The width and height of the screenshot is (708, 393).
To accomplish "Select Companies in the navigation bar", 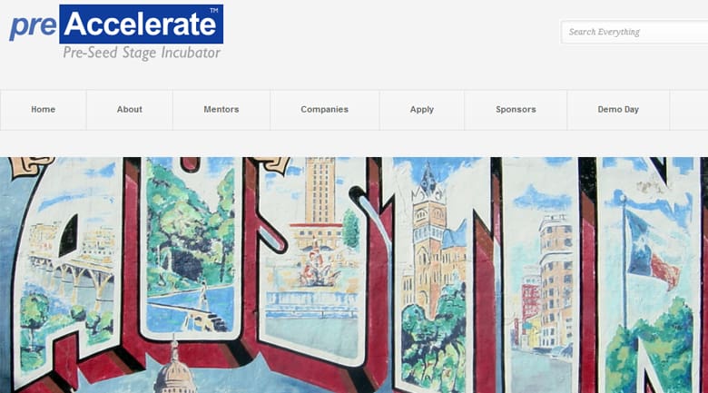I will pos(325,110).
